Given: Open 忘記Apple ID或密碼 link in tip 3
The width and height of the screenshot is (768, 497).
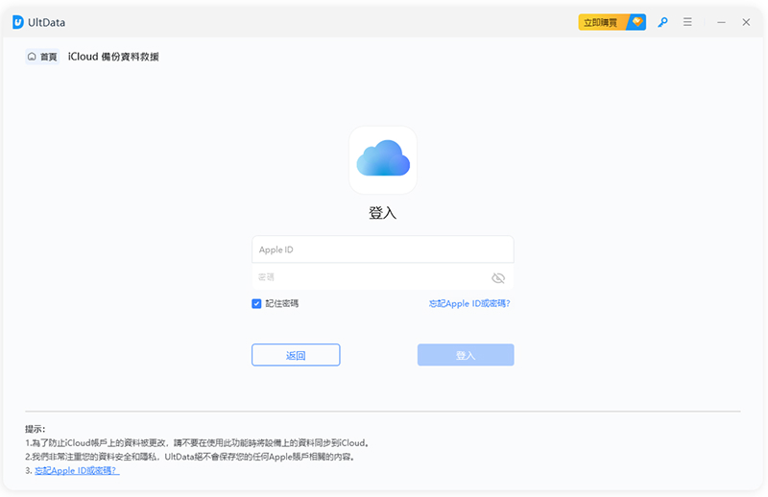Looking at the screenshot, I should click(77, 470).
